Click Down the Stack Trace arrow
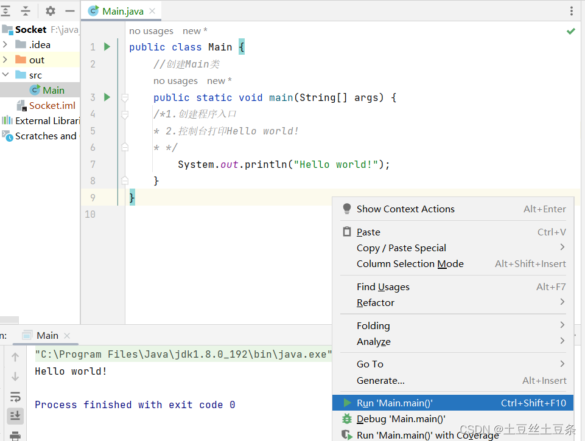This screenshot has height=441, width=585. [15, 376]
